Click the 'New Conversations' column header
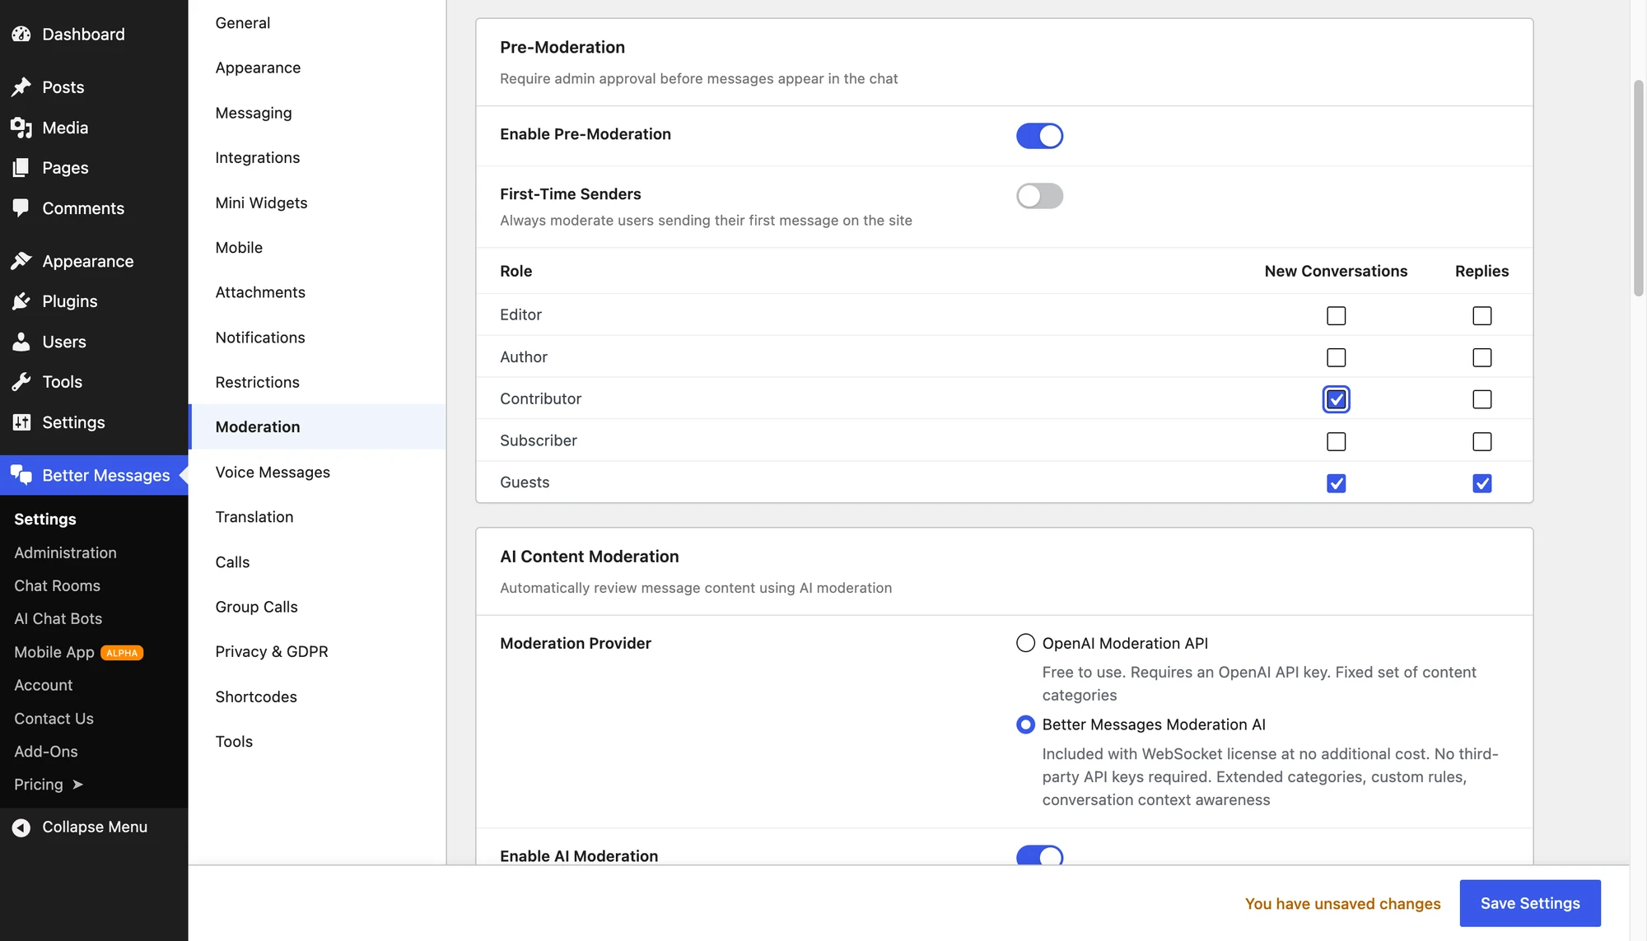 (x=1336, y=271)
